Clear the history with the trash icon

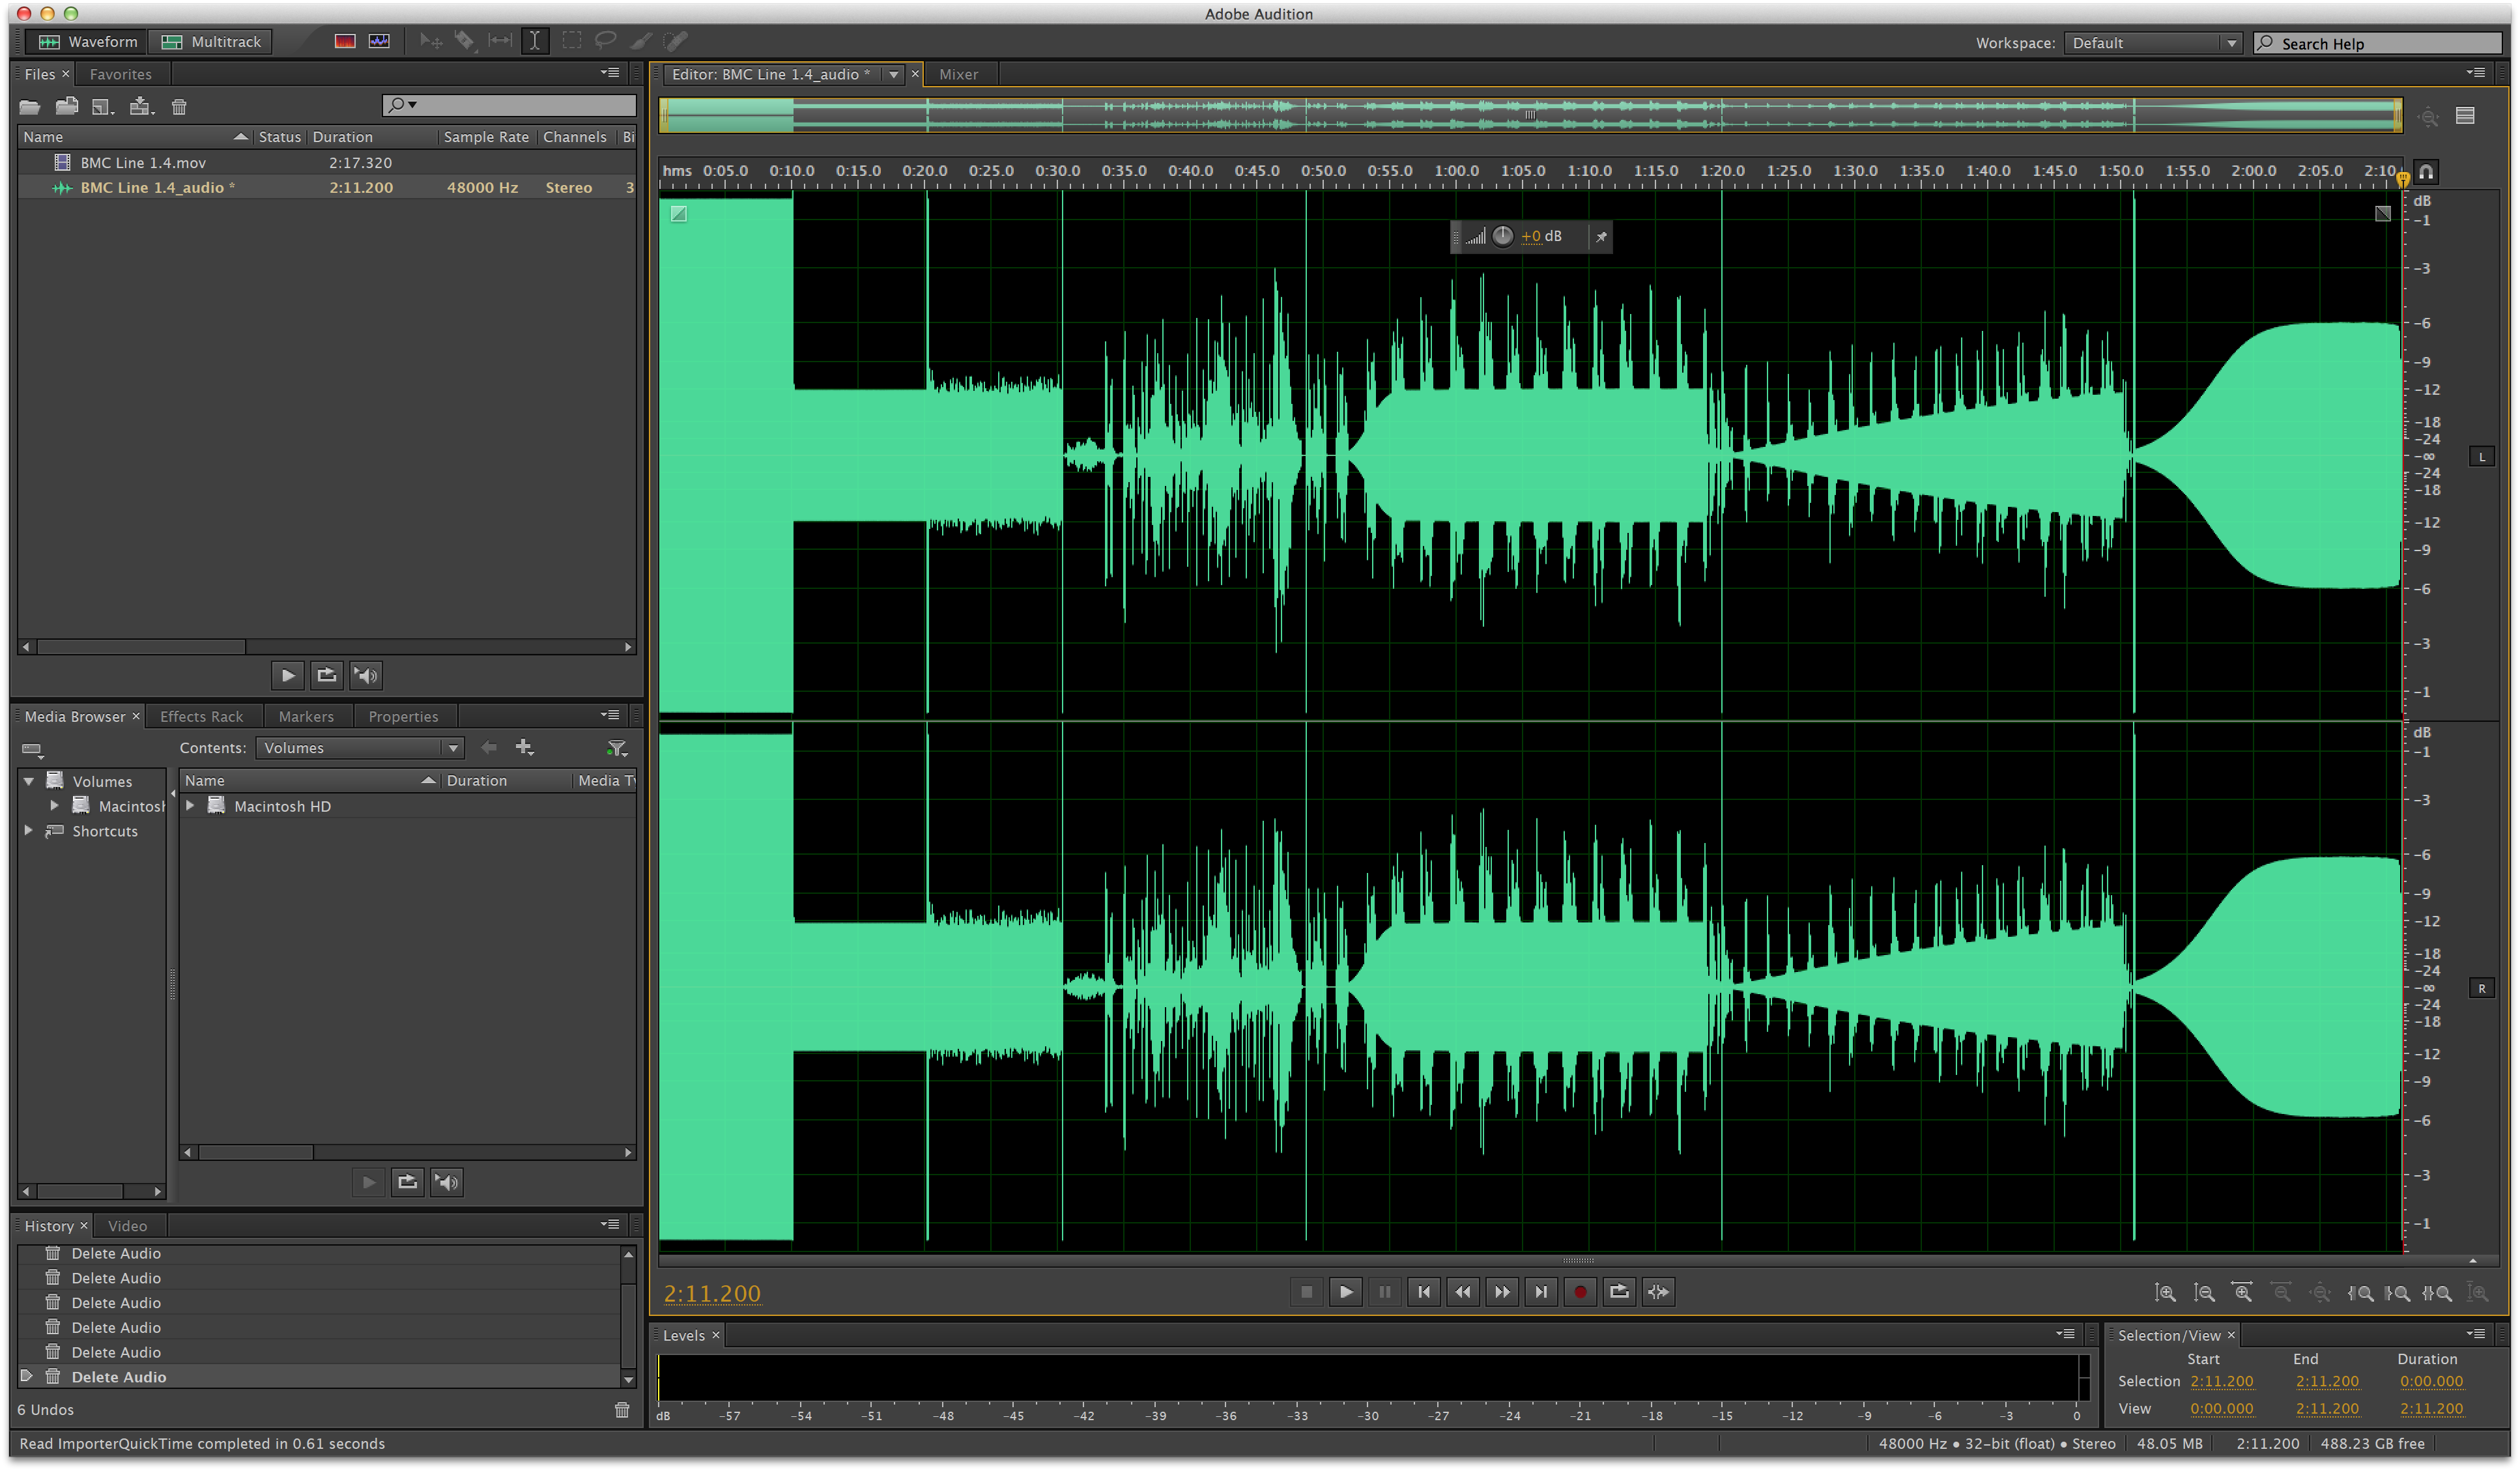click(622, 1410)
